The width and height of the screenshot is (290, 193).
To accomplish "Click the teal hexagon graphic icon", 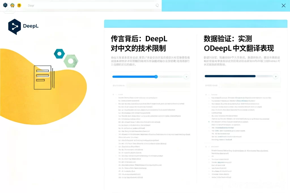I will point(59,54).
